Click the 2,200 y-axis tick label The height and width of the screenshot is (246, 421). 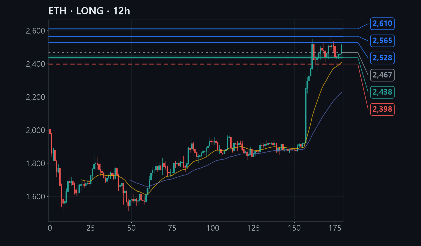35,97
